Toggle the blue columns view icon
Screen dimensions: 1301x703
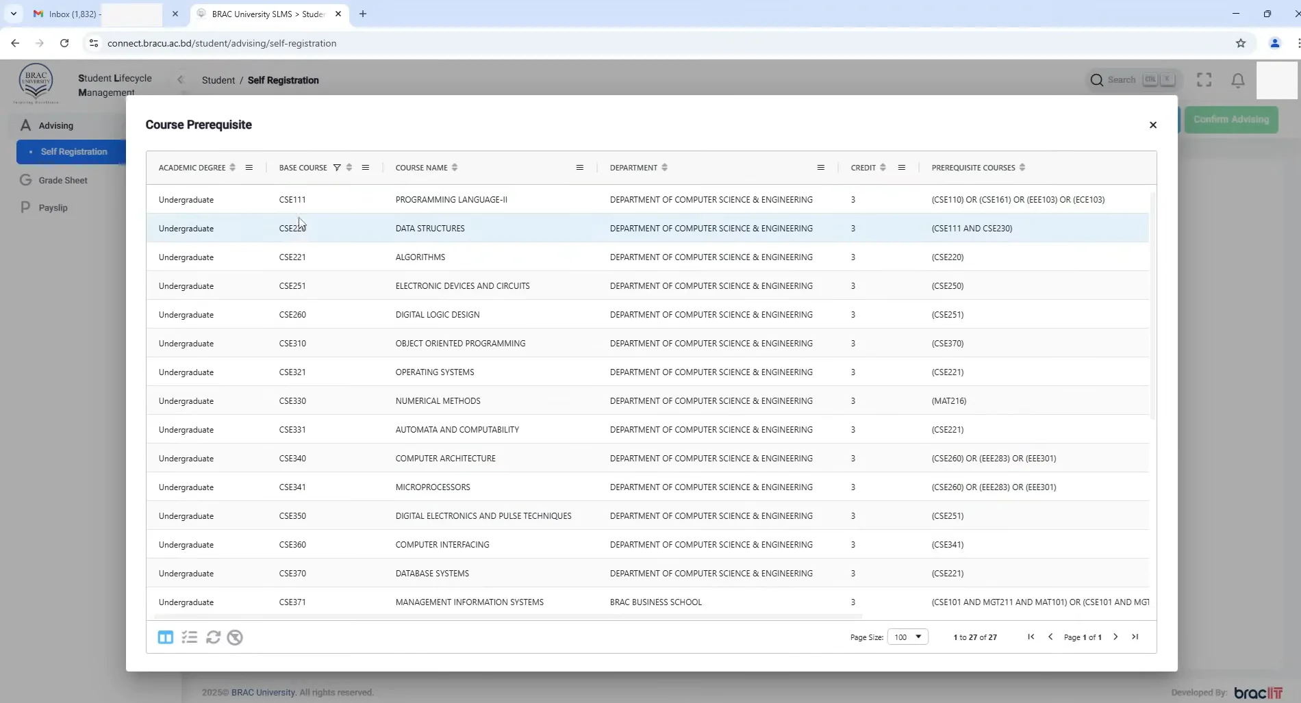(x=165, y=637)
